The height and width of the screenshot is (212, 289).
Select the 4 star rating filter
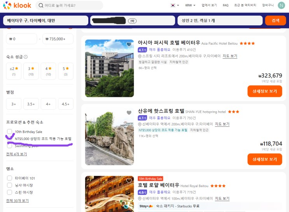[x=48, y=71]
